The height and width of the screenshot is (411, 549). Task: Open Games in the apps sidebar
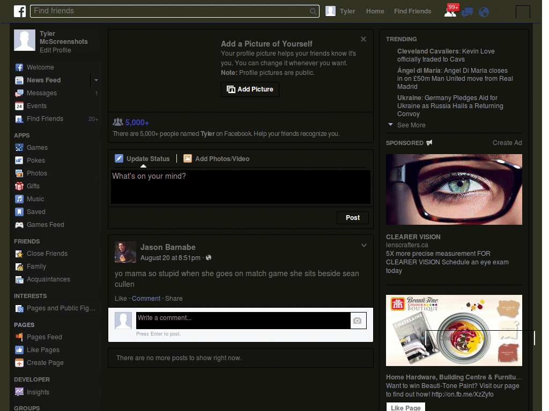coord(37,148)
